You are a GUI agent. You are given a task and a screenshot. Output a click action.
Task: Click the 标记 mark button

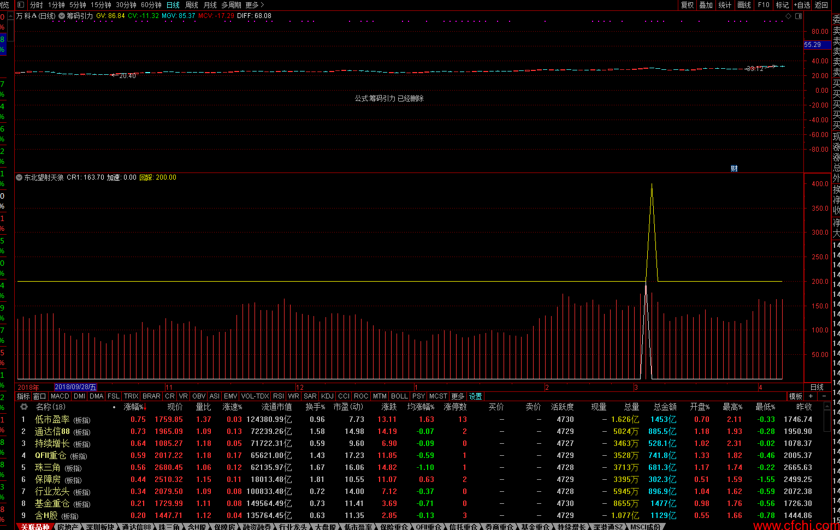coord(783,5)
